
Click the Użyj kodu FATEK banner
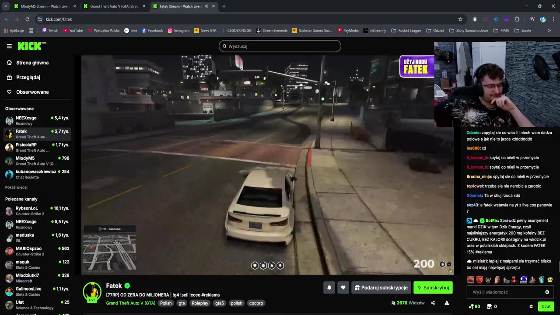[416, 66]
